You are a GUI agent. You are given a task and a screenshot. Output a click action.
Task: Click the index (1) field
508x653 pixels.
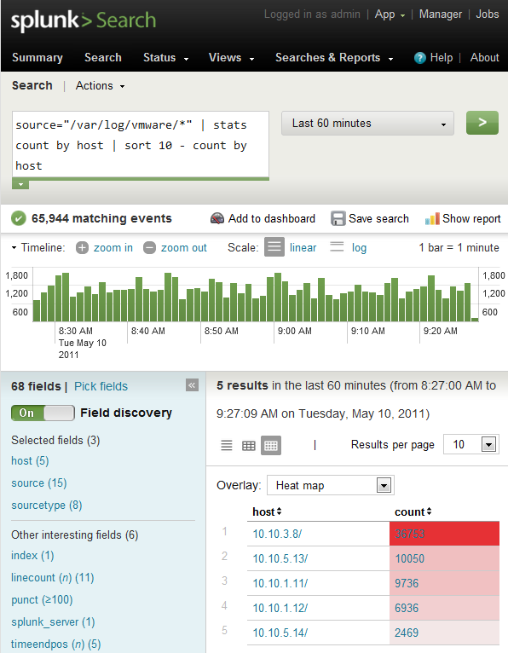pyautogui.click(x=32, y=556)
